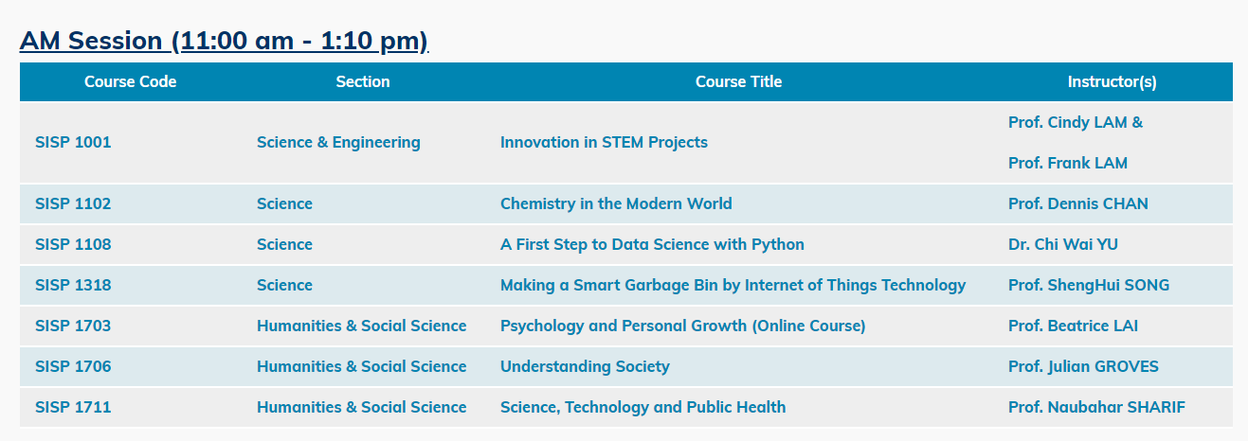Open course code SISP 1001

pyautogui.click(x=73, y=142)
